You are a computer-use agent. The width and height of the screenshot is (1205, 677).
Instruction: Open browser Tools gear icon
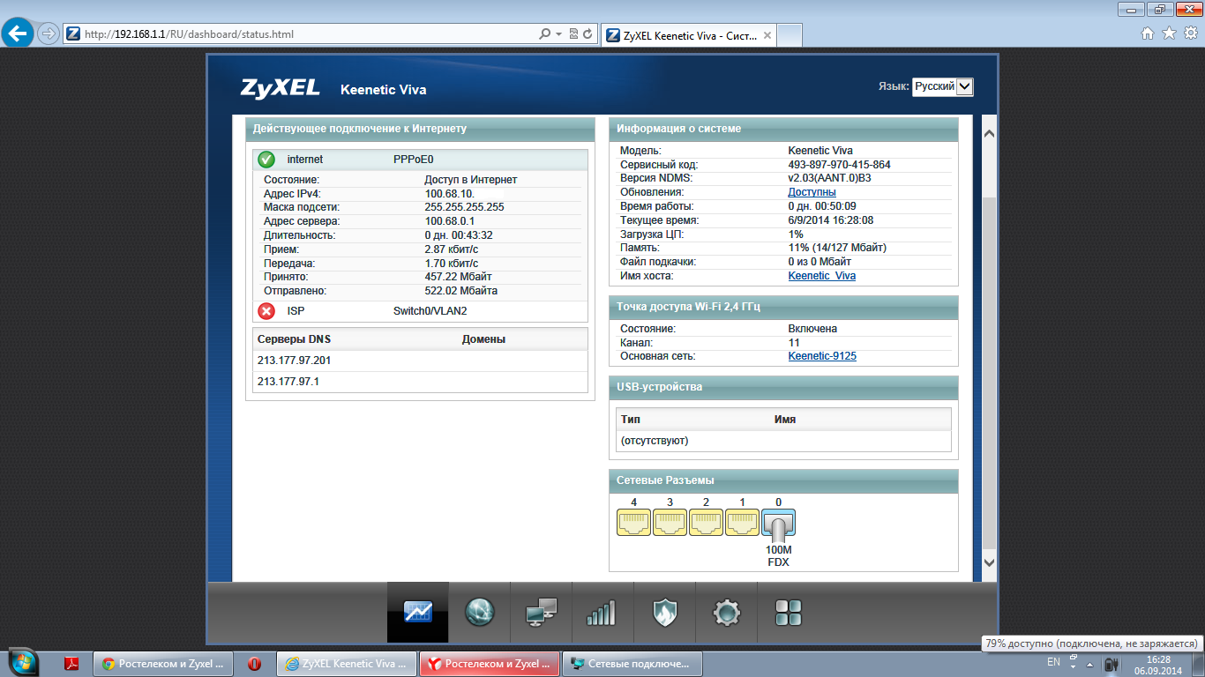(x=1190, y=33)
